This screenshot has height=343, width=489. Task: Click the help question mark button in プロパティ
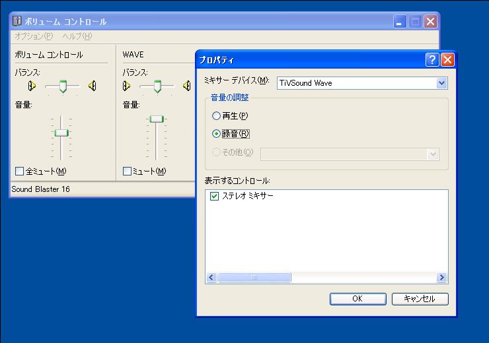[432, 59]
